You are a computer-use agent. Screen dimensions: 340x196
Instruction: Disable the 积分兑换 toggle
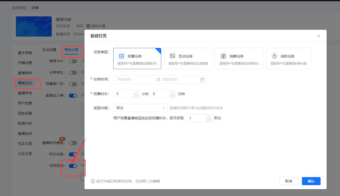click(x=73, y=154)
